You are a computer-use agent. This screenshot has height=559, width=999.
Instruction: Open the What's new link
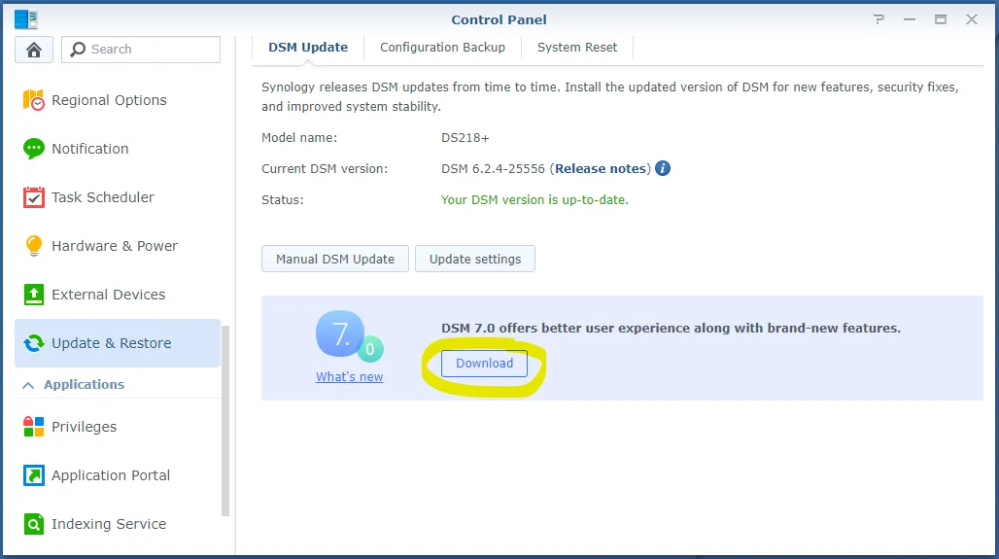point(349,376)
